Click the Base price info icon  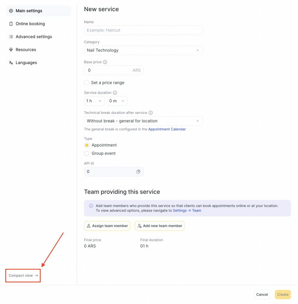click(x=105, y=62)
